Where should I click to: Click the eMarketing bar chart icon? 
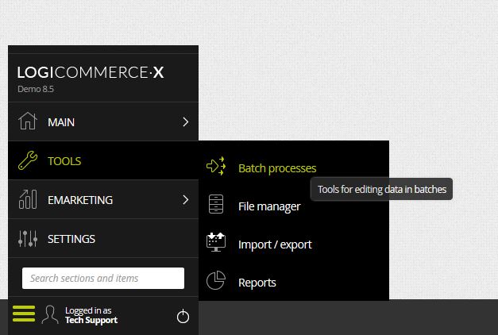point(28,199)
